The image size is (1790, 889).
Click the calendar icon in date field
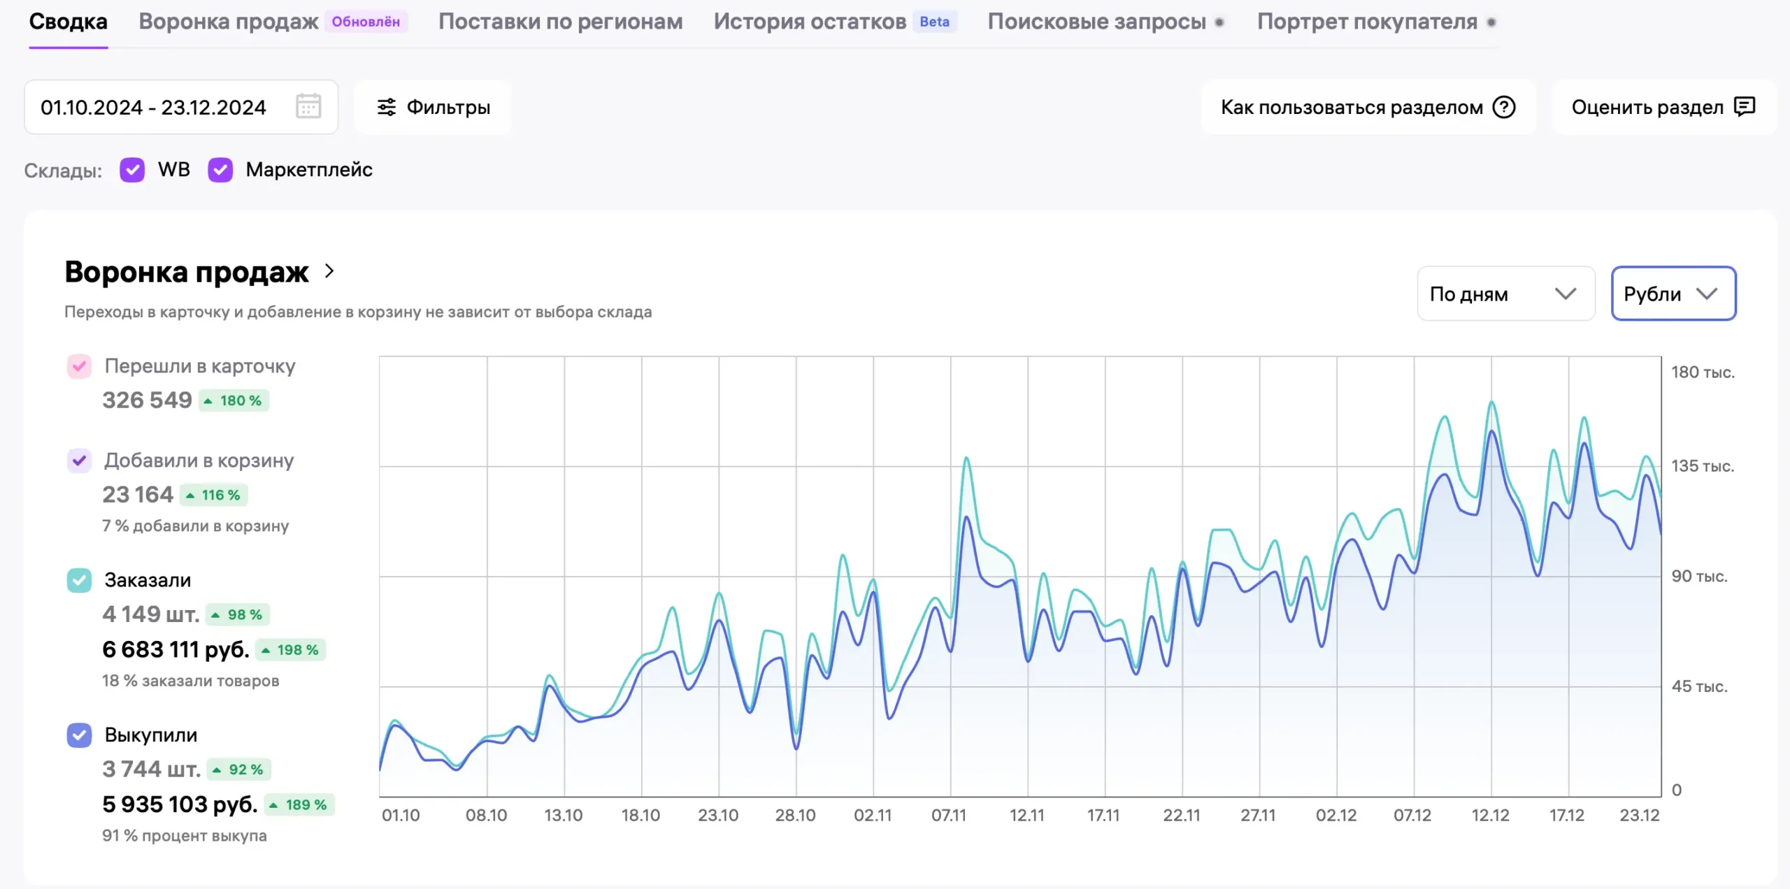[308, 107]
